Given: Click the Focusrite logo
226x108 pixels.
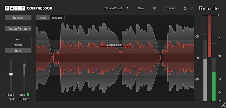Looking at the screenshot, I should pyautogui.click(x=209, y=8).
